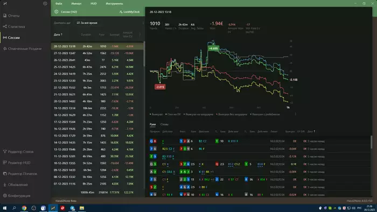
Task: Sort sessions by Дата column
Action: 58,34
